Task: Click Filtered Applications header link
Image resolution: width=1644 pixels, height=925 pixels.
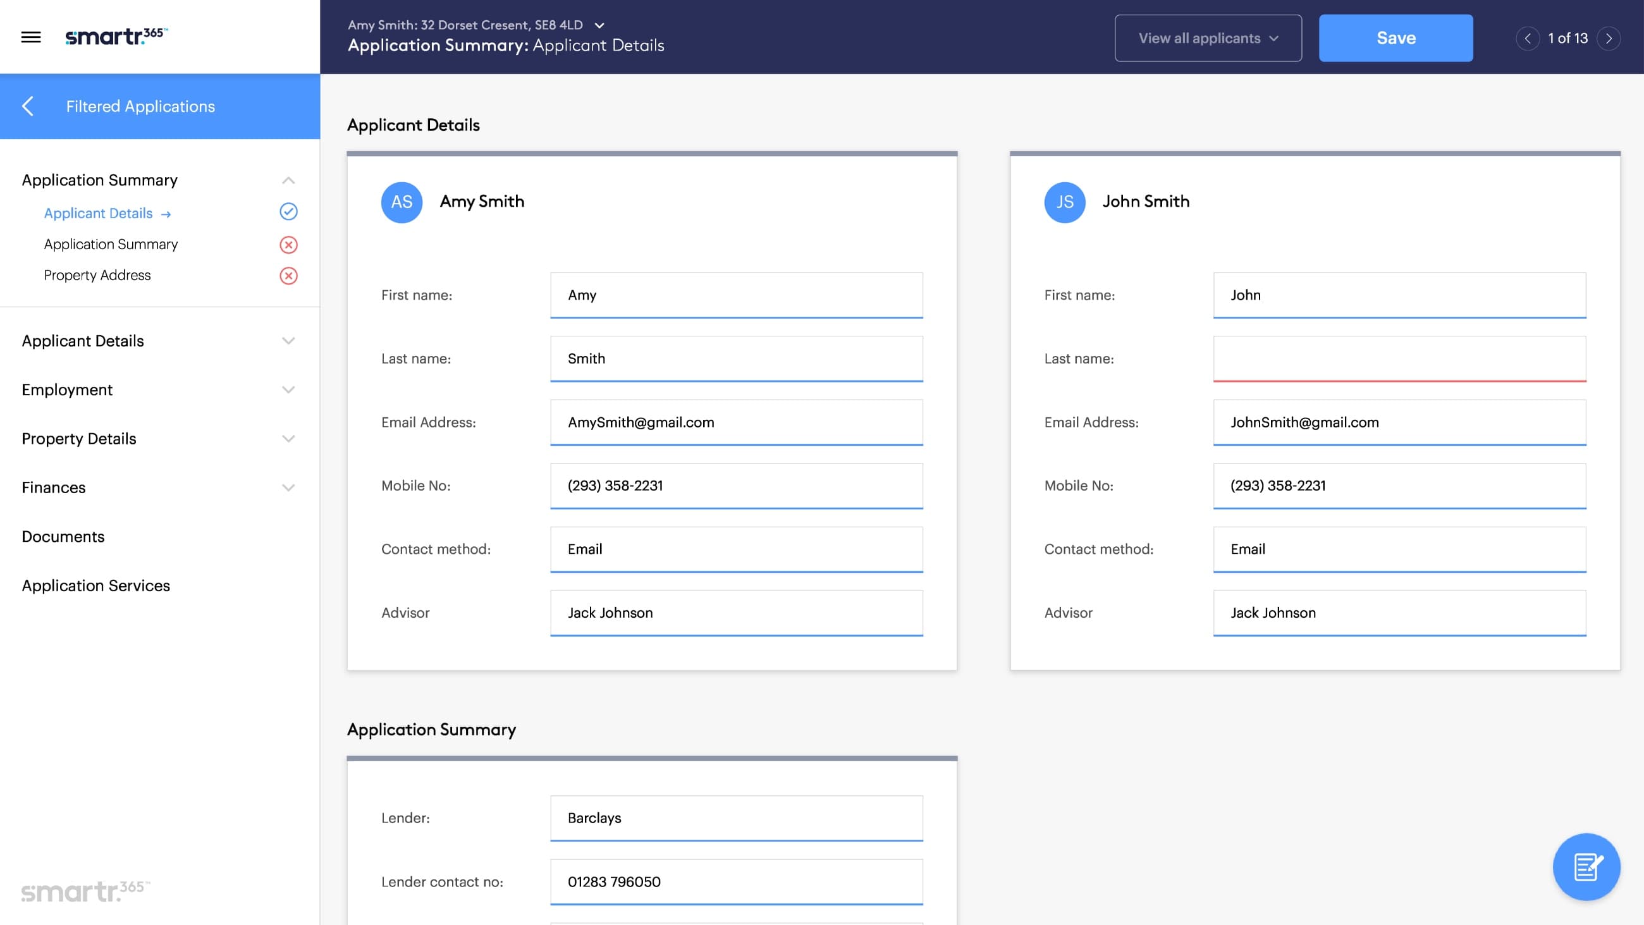Action: click(x=140, y=106)
